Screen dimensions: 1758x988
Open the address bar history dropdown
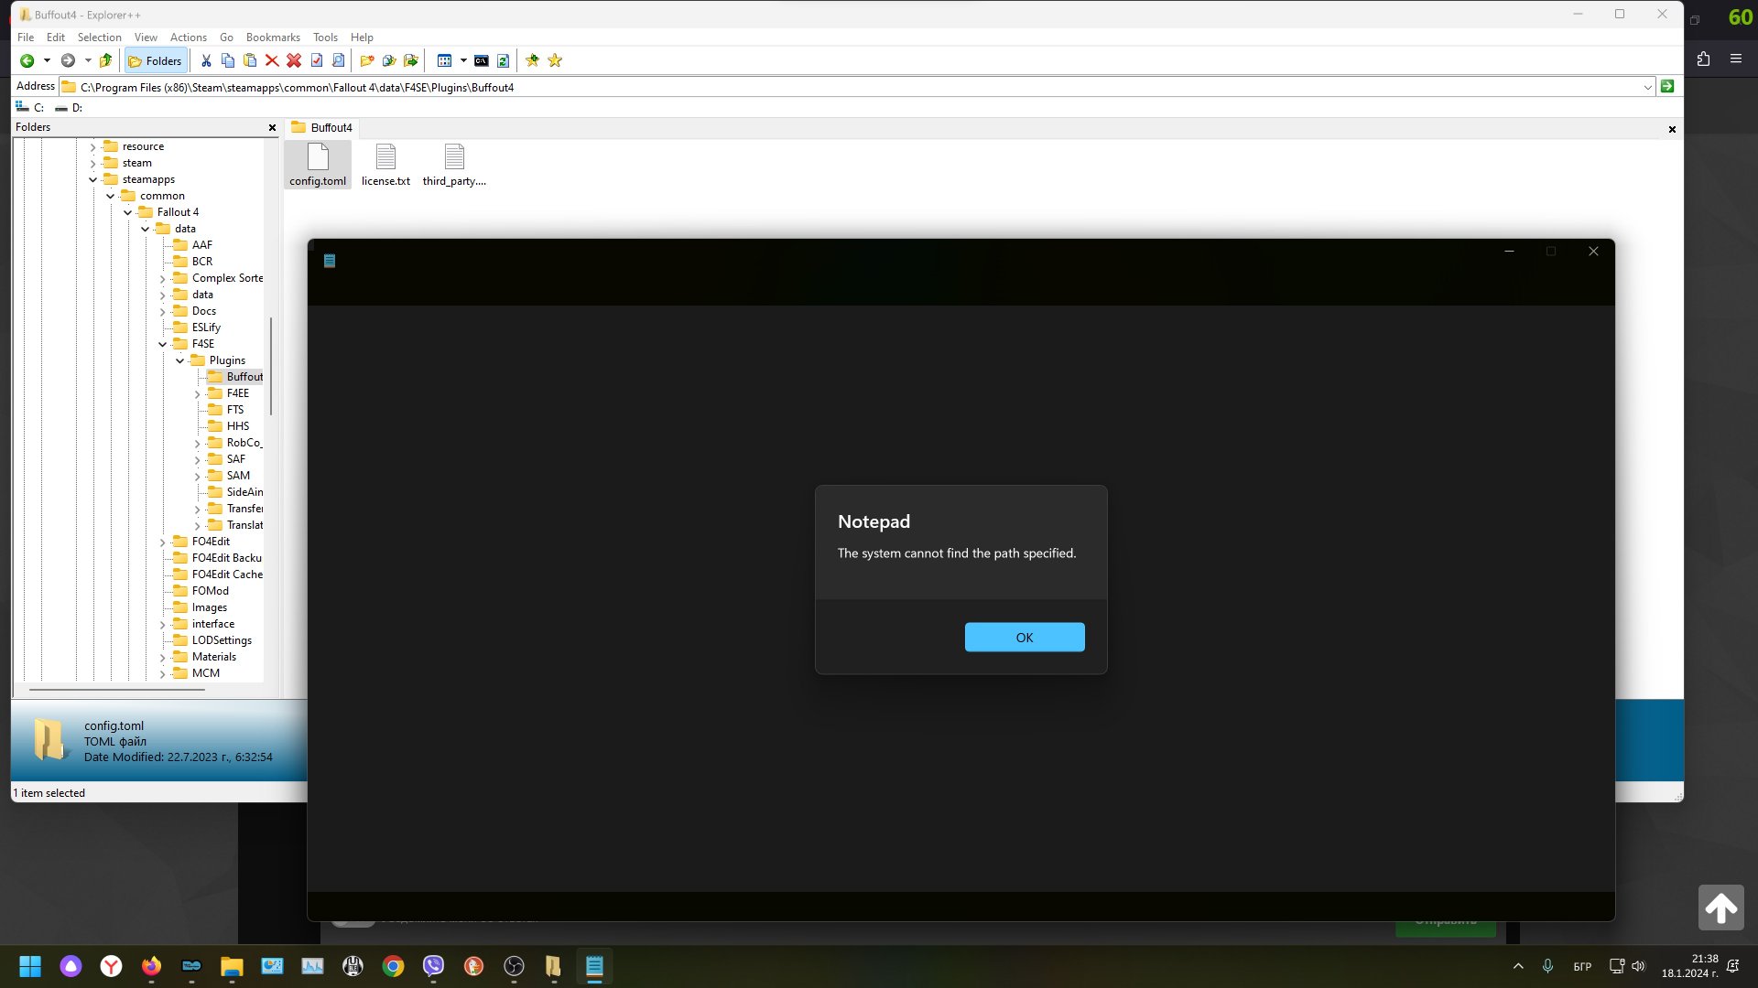pyautogui.click(x=1647, y=87)
